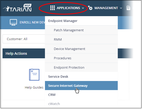Open the Help Guides book icon

click(34, 75)
